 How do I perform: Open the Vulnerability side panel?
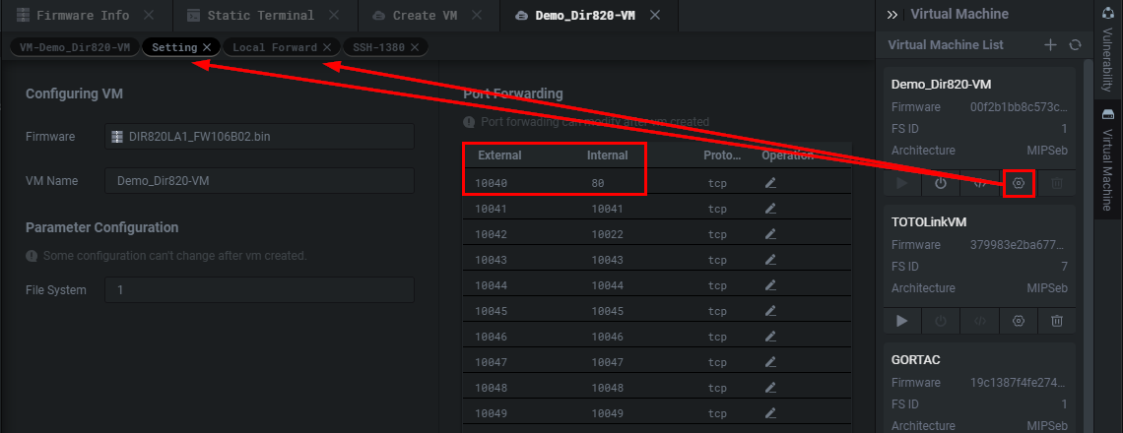pos(1108,48)
